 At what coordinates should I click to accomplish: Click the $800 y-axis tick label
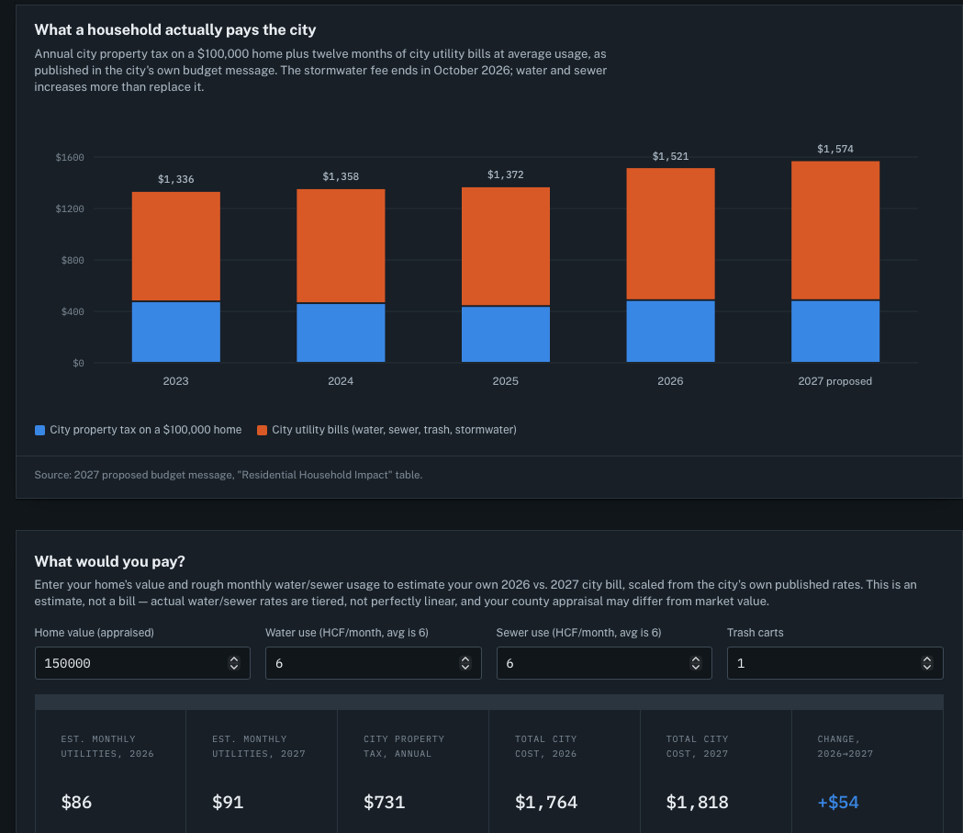73,261
